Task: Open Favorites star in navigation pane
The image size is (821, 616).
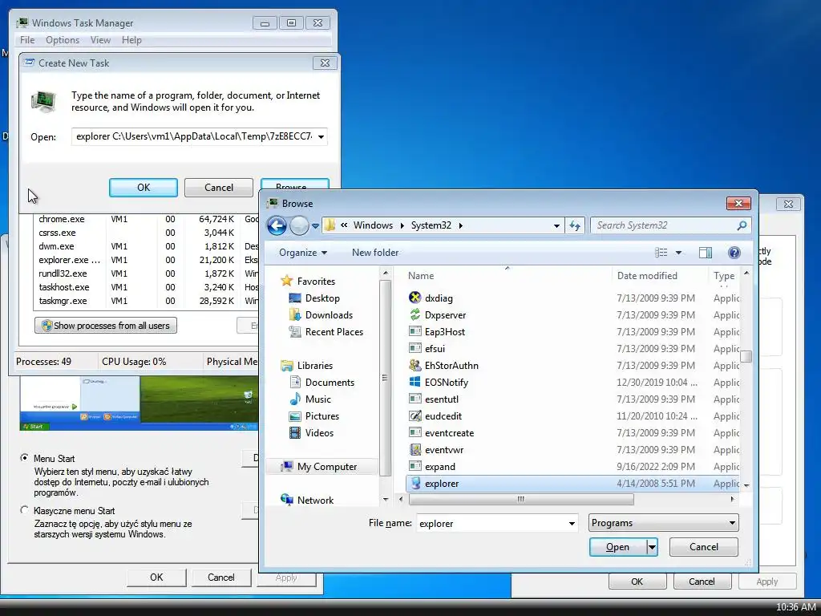Action: tap(286, 282)
